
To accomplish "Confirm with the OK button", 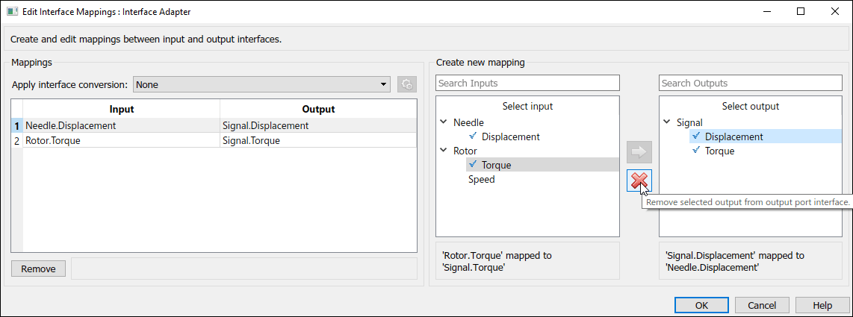I will [x=701, y=305].
